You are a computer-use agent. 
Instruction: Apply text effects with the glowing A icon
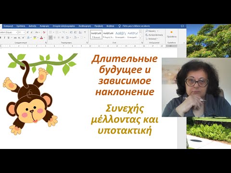pos(28,37)
